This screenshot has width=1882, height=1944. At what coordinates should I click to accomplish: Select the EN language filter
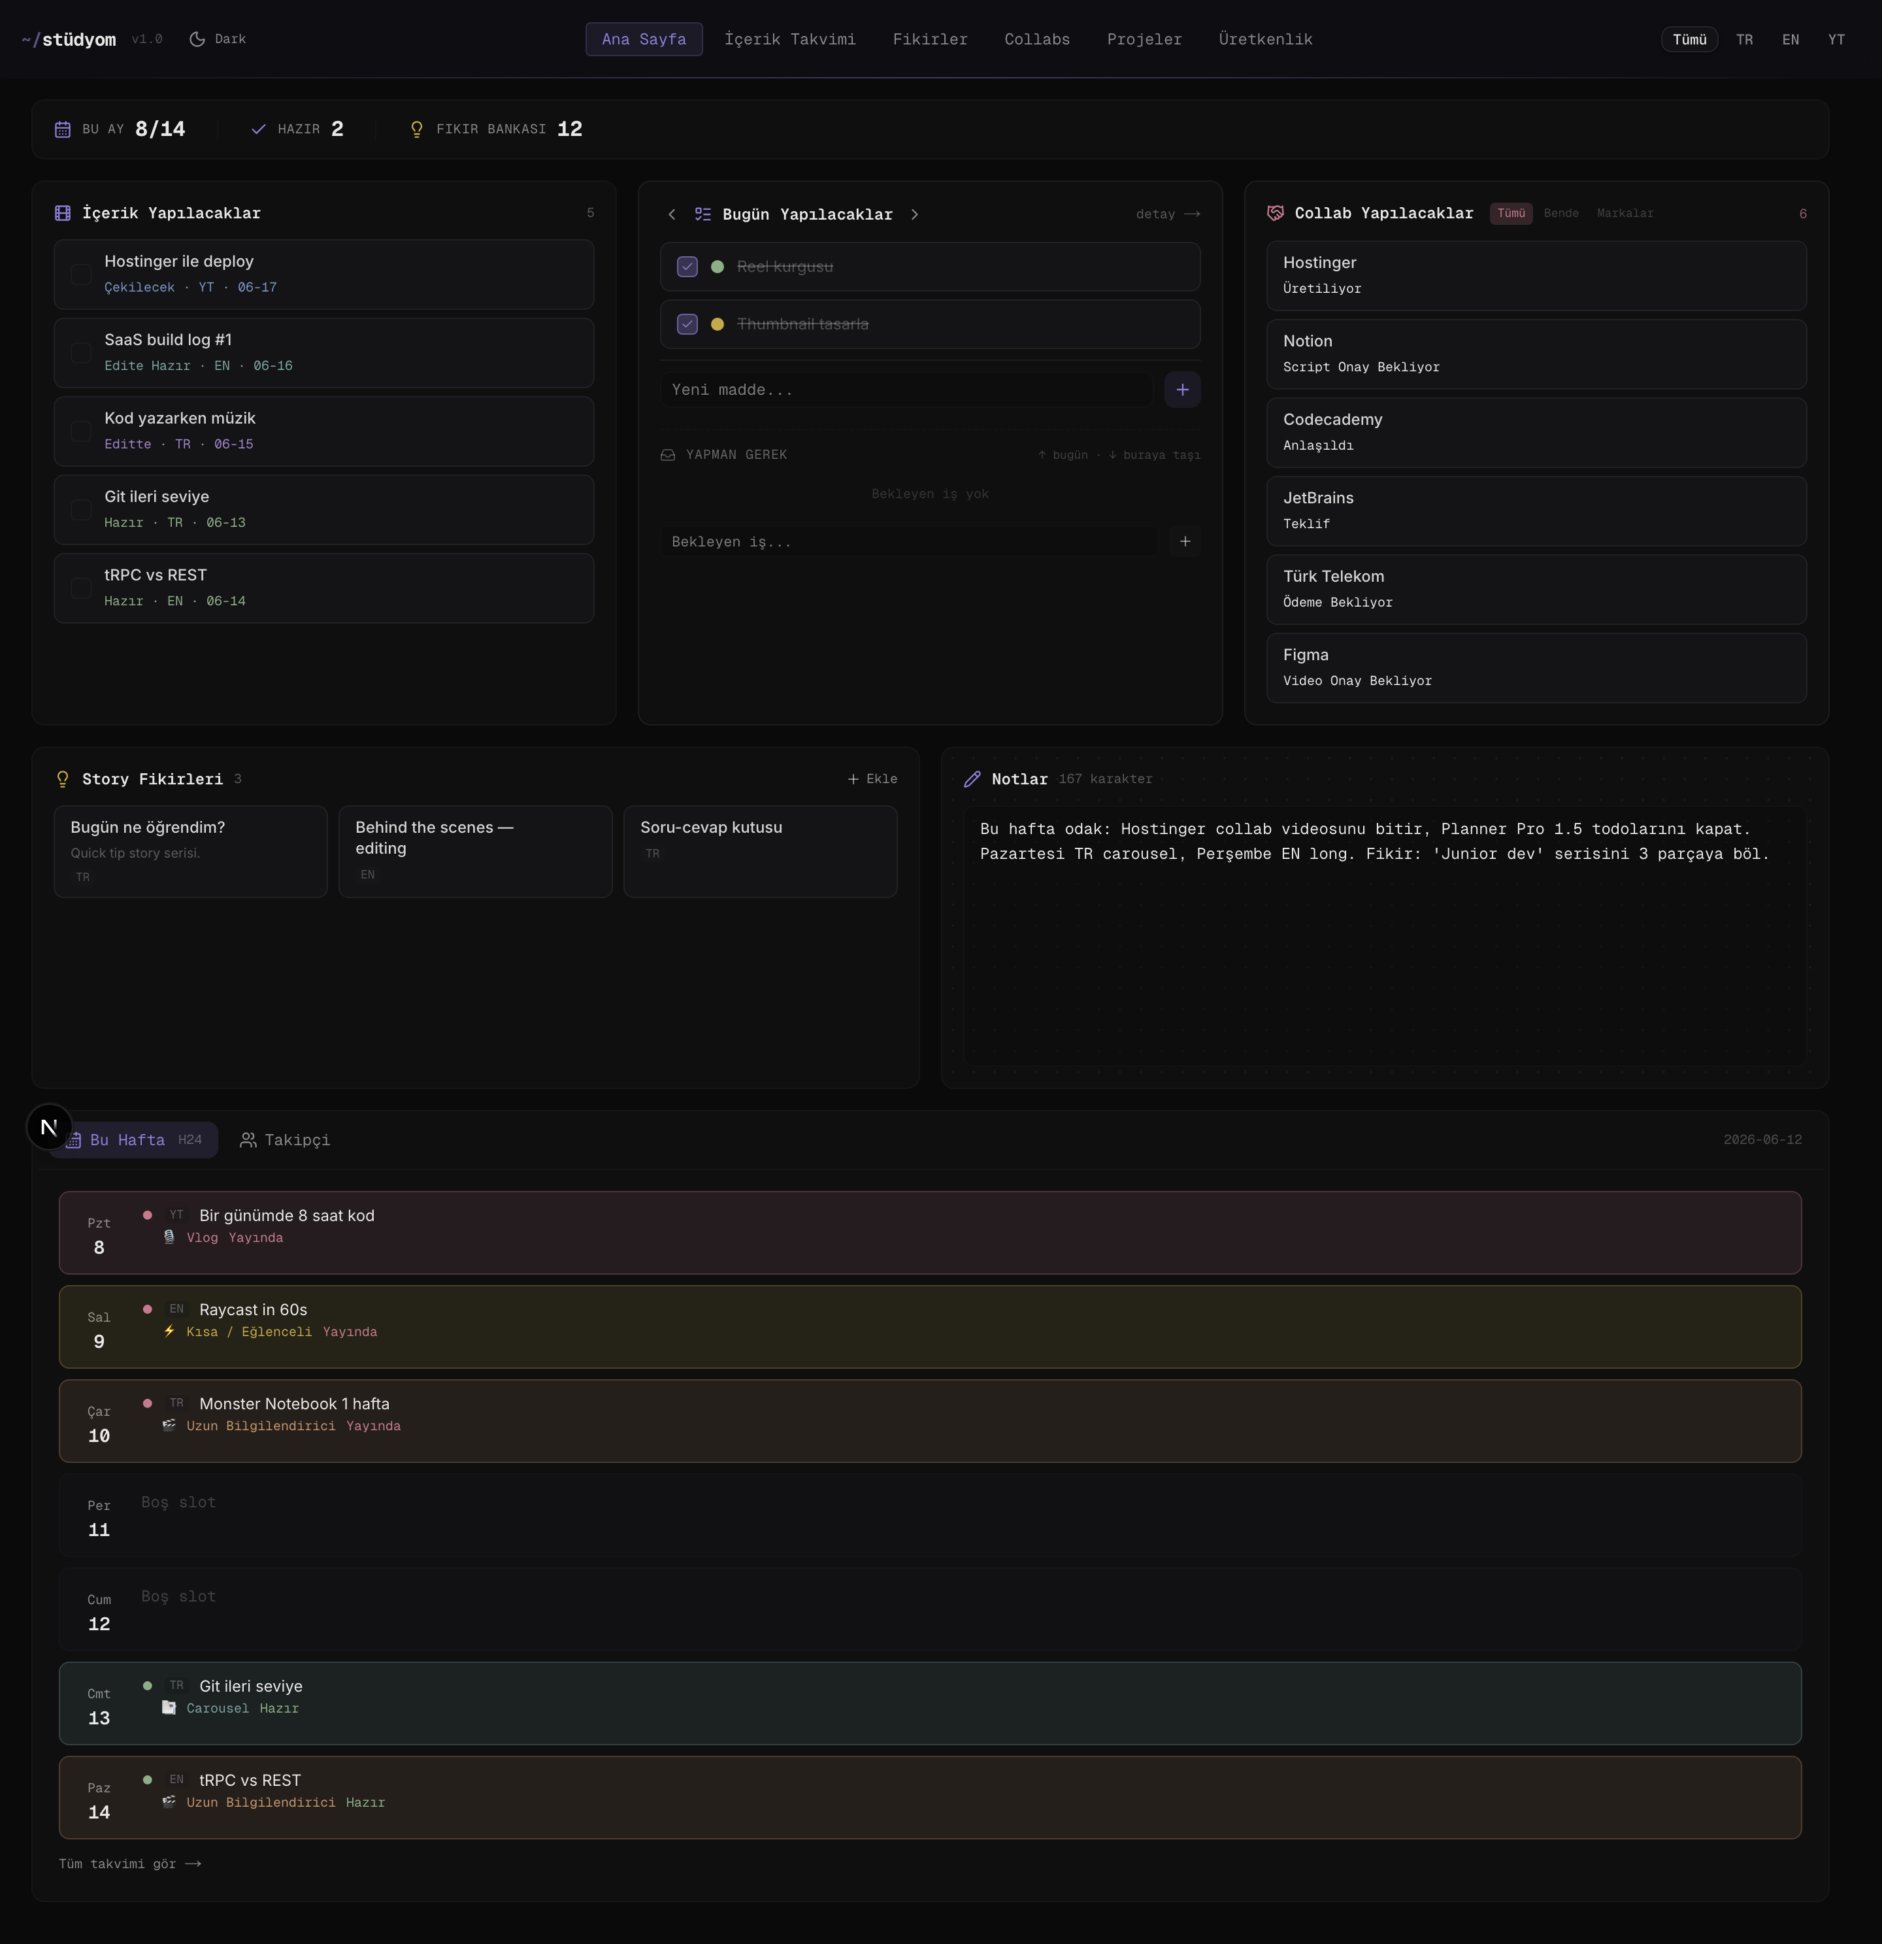pyautogui.click(x=1790, y=40)
